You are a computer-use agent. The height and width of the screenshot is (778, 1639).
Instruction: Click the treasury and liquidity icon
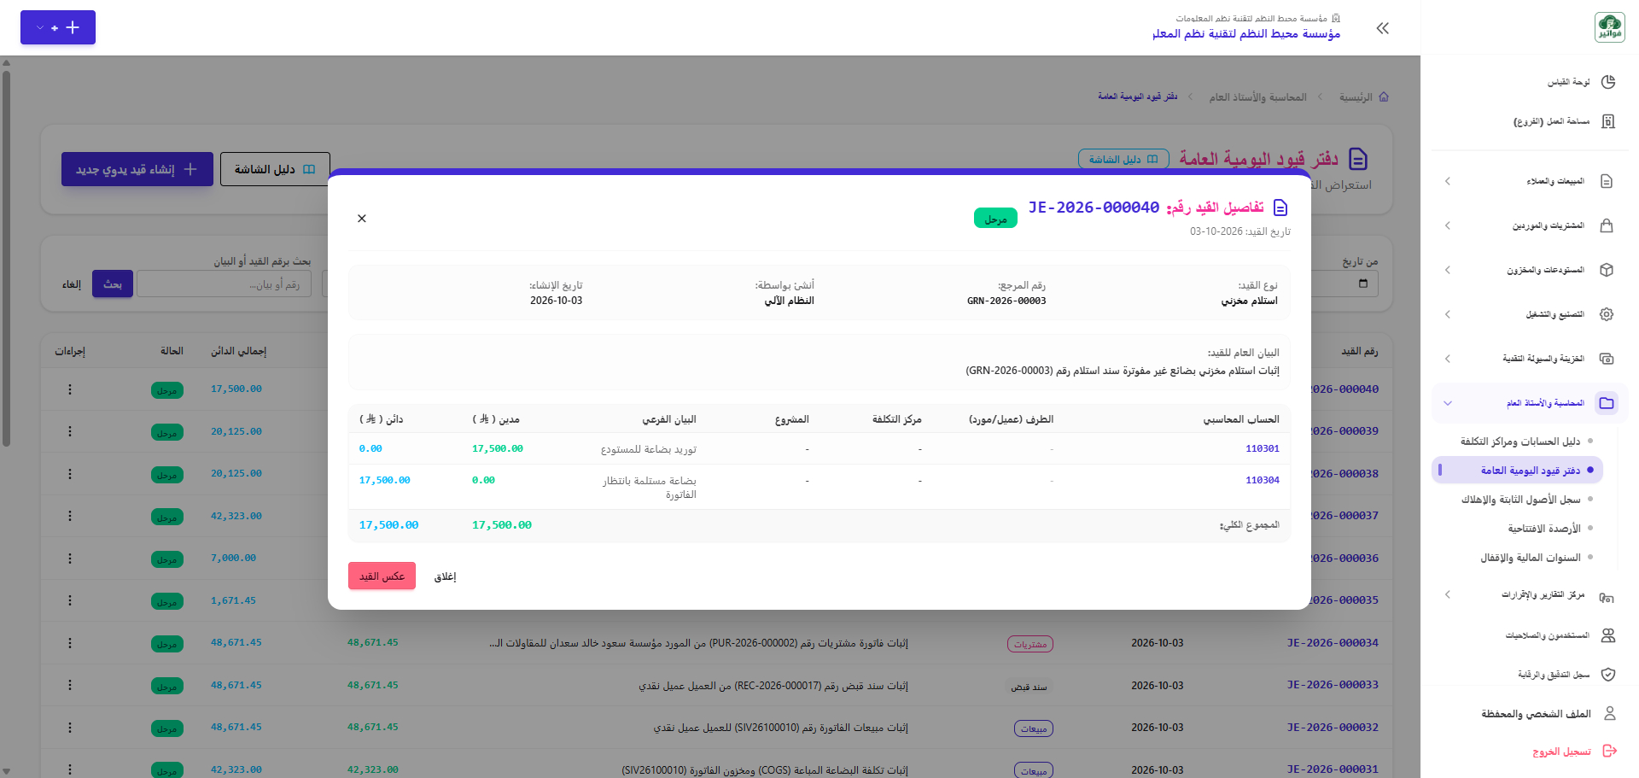click(1607, 359)
